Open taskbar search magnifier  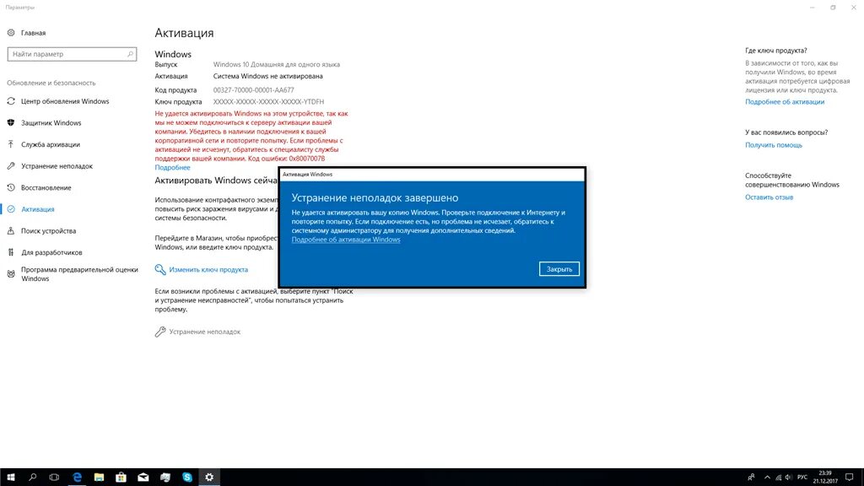pyautogui.click(x=33, y=478)
